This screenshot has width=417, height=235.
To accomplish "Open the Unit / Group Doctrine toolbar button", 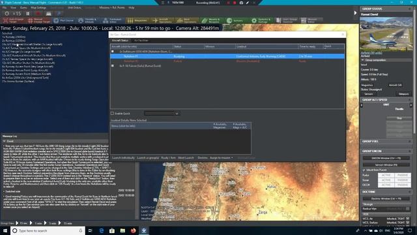I will click(286, 20).
